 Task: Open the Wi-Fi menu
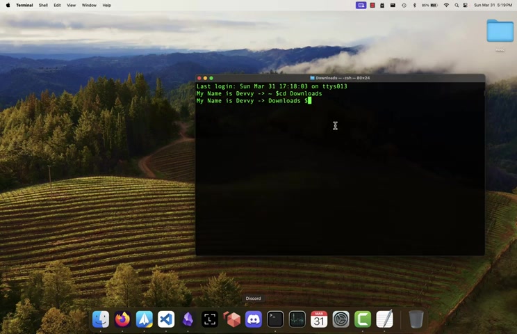click(446, 6)
